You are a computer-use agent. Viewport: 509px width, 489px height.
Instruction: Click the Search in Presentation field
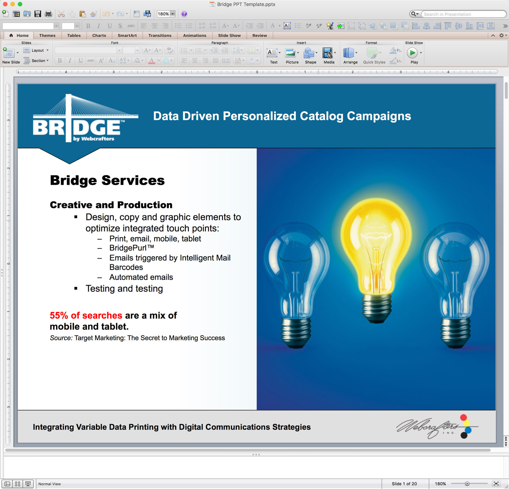[x=463, y=14]
